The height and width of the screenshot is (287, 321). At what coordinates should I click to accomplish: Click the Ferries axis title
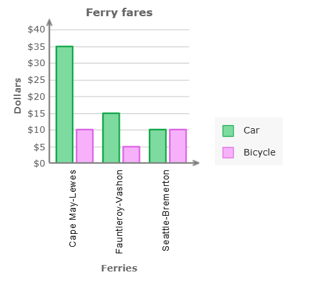coord(119,268)
